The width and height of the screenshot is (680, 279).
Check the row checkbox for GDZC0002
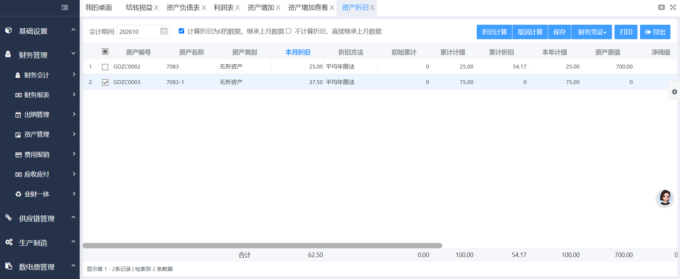click(x=105, y=67)
